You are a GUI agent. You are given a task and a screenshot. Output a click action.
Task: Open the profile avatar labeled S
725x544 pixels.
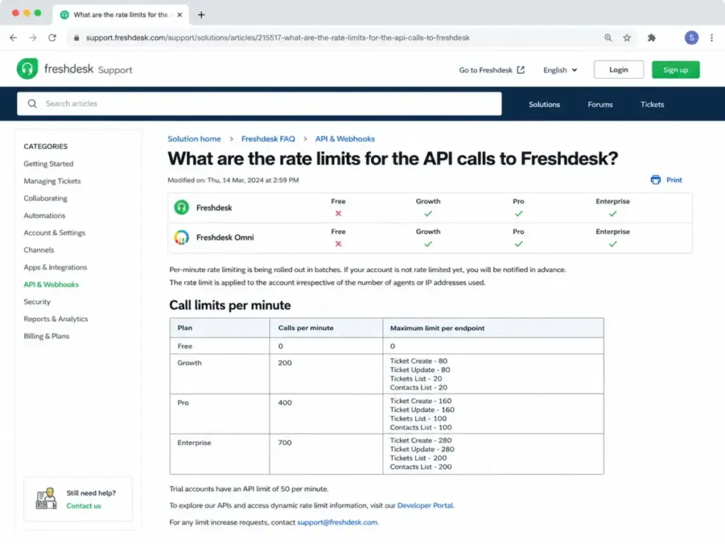(x=691, y=38)
